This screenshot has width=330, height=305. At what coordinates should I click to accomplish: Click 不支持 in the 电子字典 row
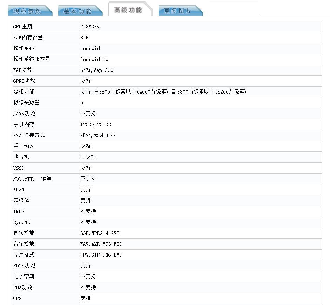click(x=88, y=277)
